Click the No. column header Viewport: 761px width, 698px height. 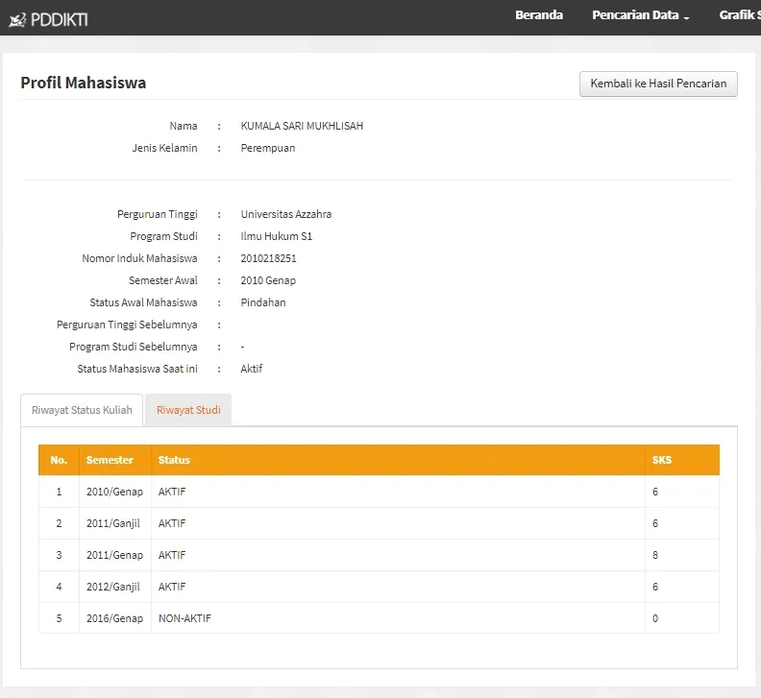click(x=59, y=460)
